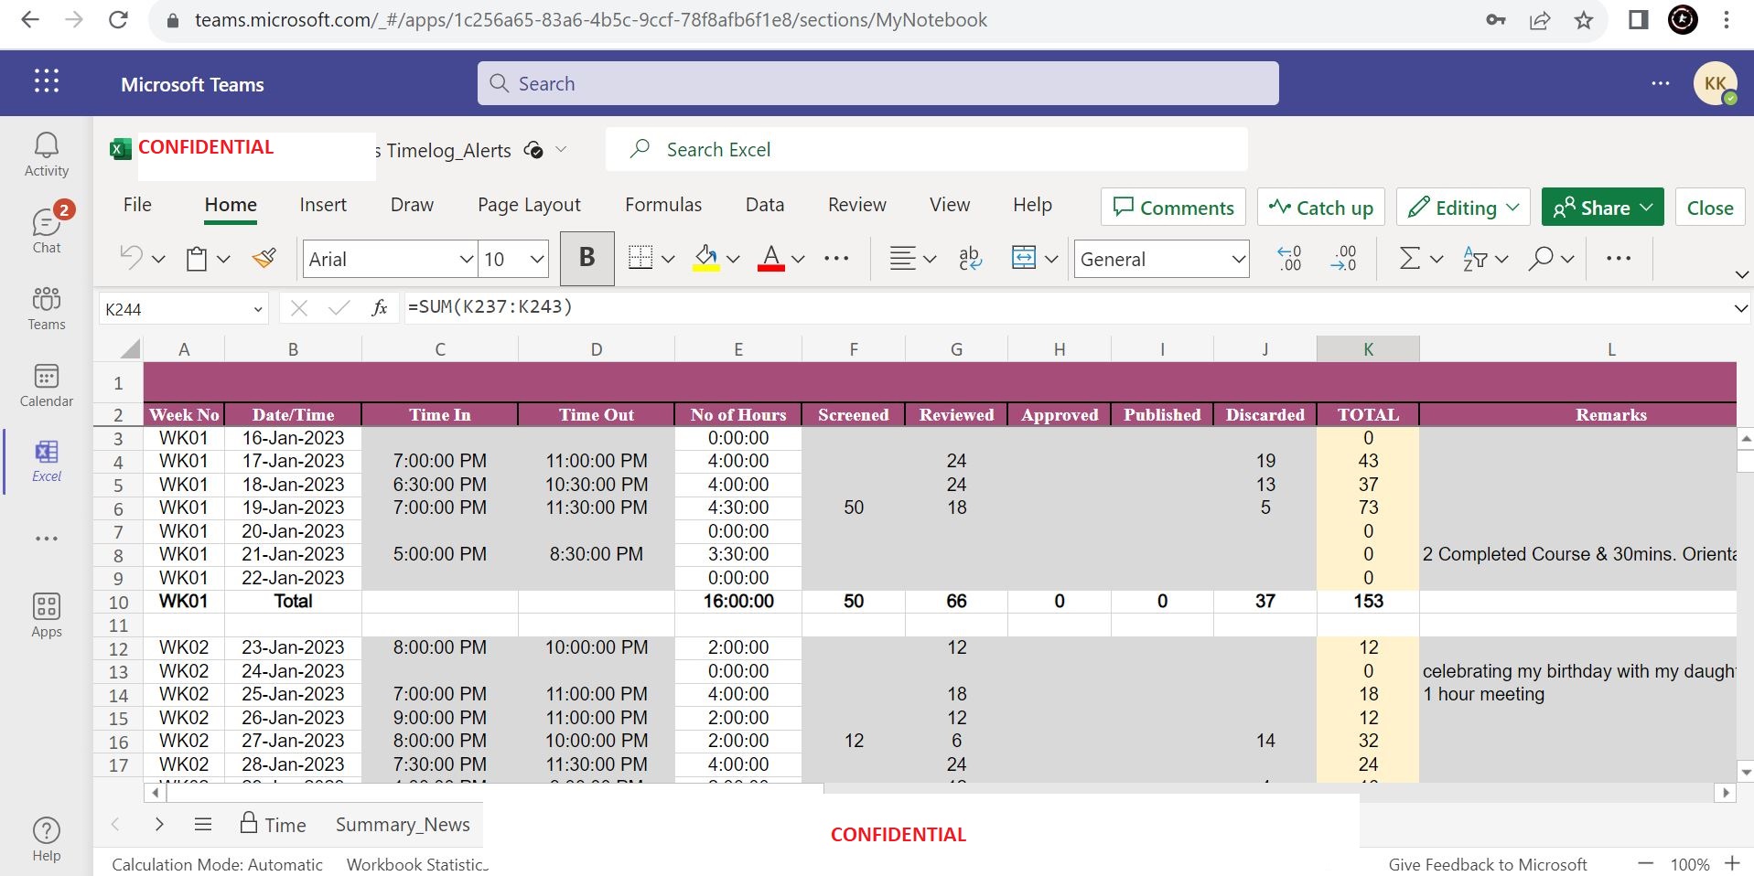Open the Comments pane button
This screenshot has width=1754, height=876.
pos(1174,208)
